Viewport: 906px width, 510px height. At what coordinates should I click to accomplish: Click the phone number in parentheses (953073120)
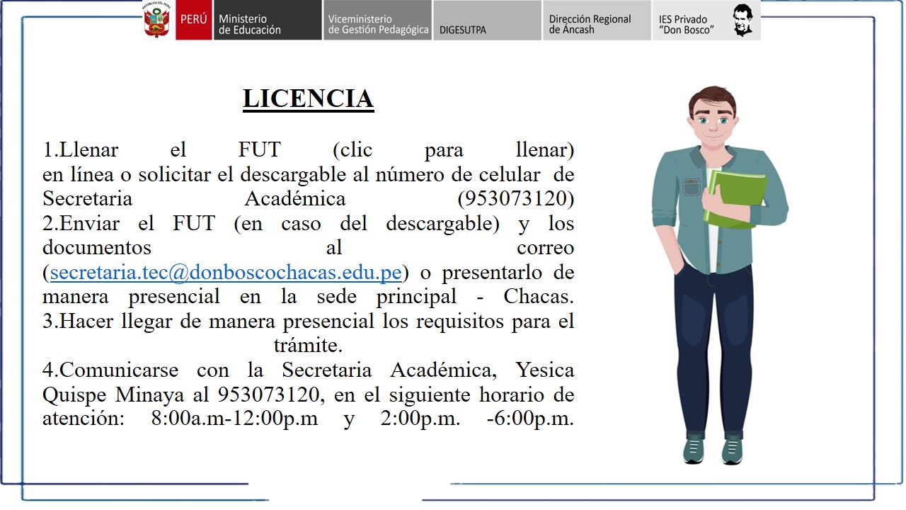515,198
